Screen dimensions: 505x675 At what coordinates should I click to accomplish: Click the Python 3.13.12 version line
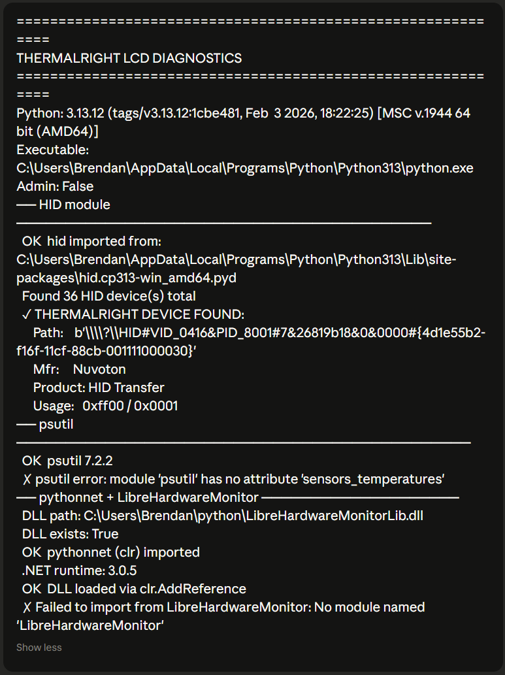(x=243, y=113)
